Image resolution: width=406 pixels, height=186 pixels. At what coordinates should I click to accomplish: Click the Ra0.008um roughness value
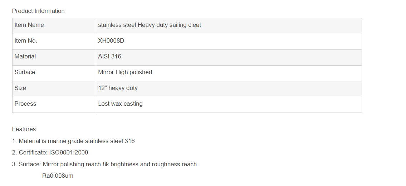coord(58,176)
